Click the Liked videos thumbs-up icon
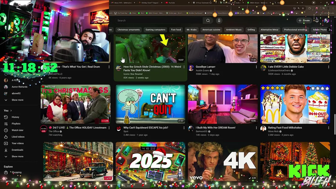The image size is (336, 189). (6, 137)
